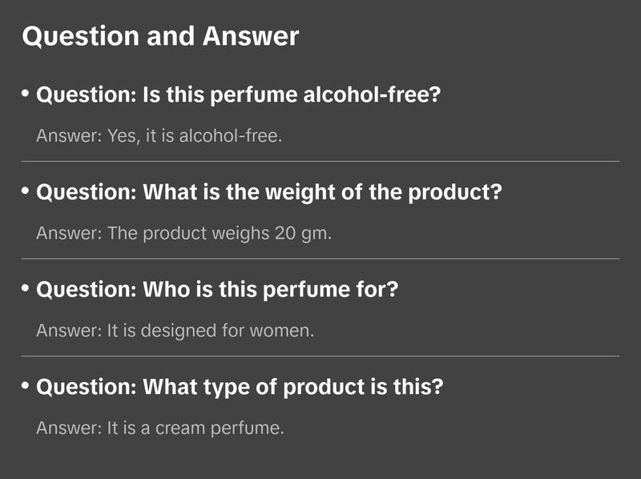Click the answer "Yes, it is alcohol-free."

click(x=159, y=136)
